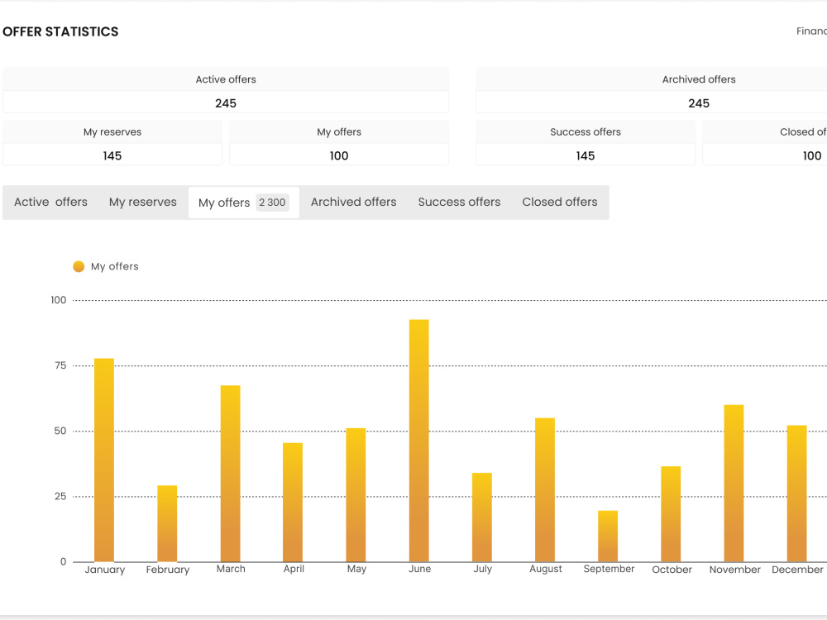Click the January axis label
827x620 pixels.
coord(105,570)
